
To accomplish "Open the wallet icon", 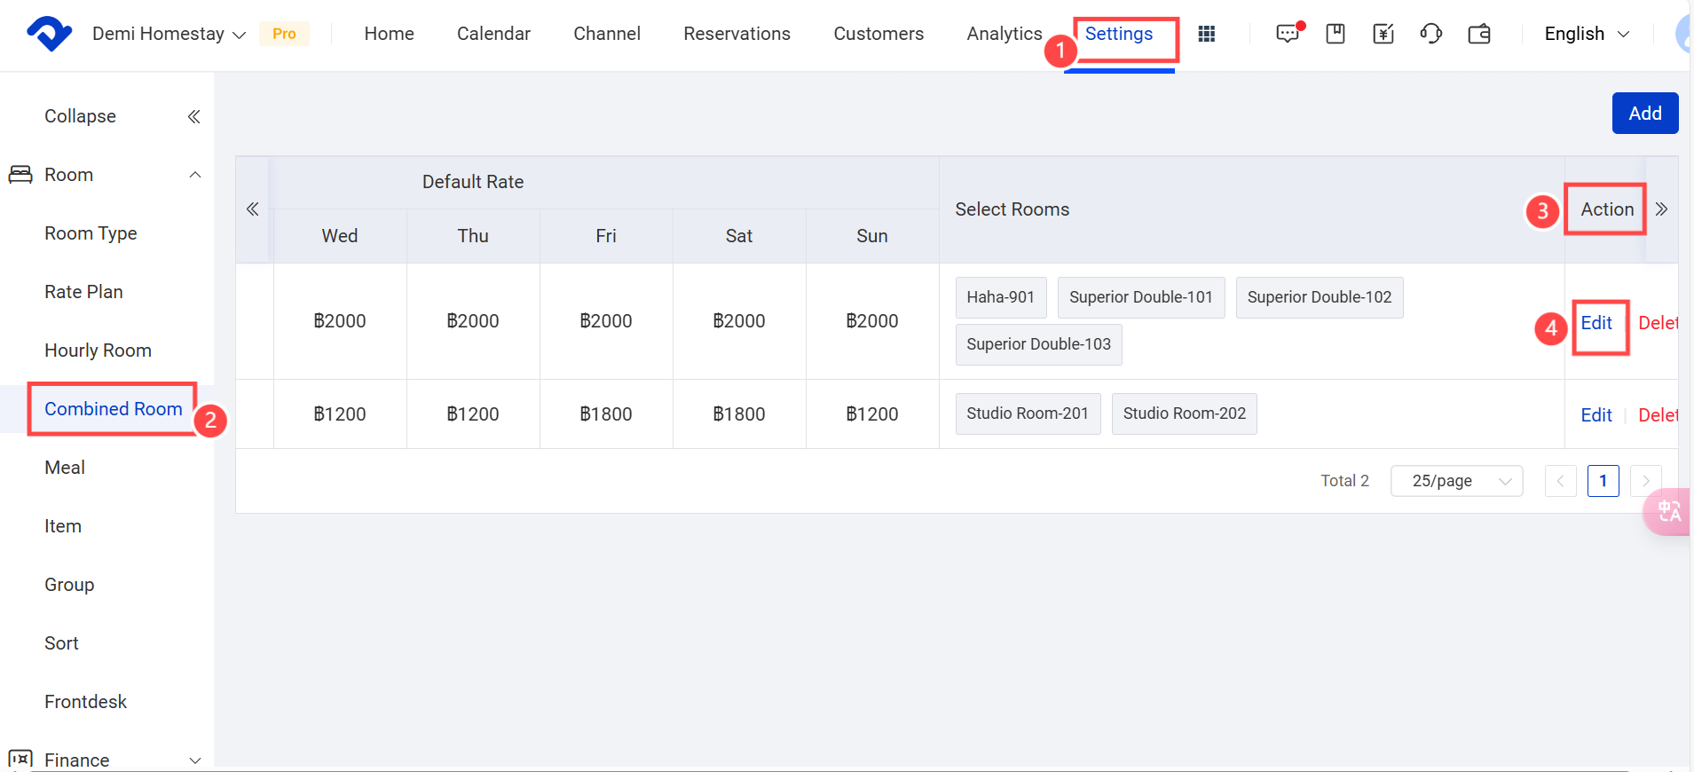I will (1479, 34).
